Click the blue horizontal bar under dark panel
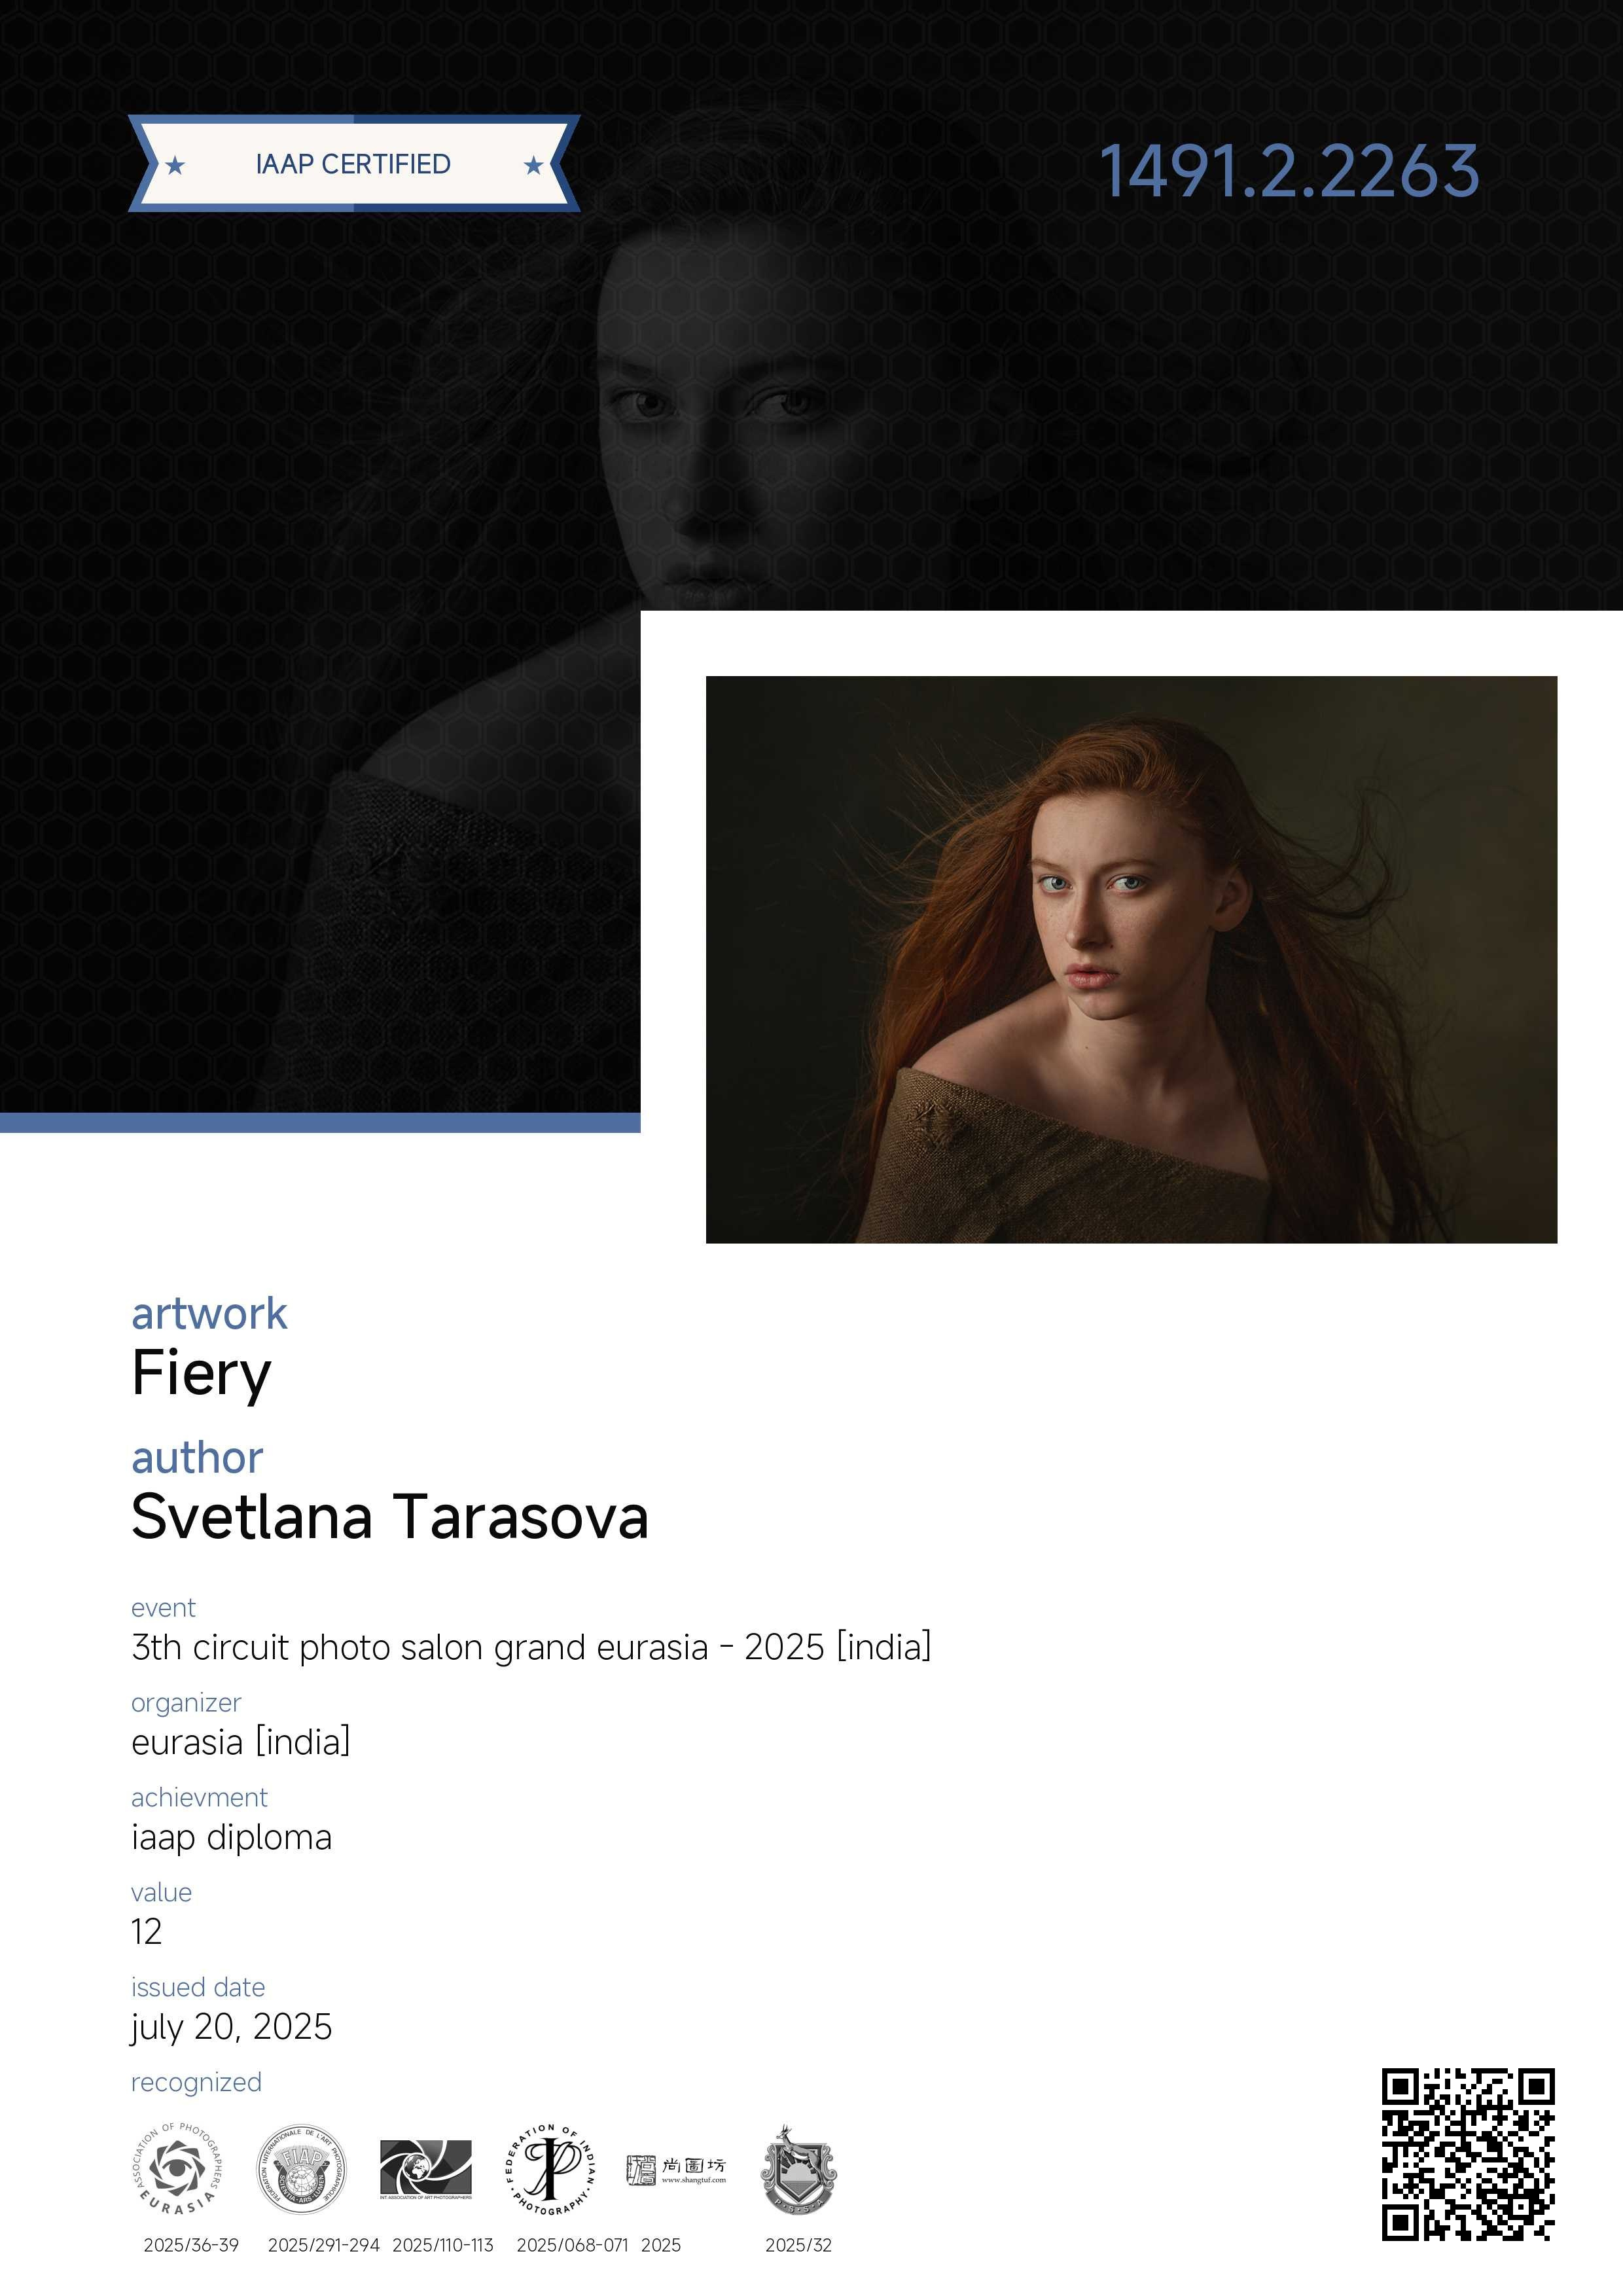 pos(320,1123)
